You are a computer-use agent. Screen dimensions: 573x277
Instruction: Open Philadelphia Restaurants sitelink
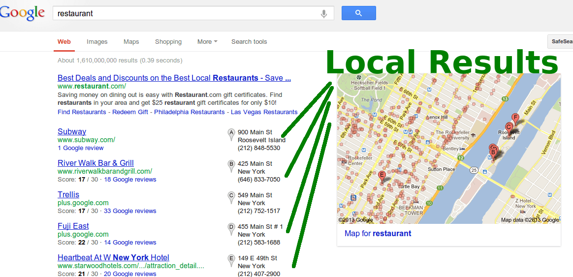[190, 112]
